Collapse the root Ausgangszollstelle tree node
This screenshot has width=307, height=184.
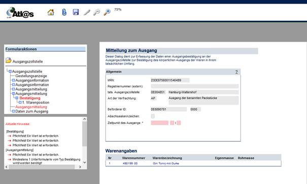[x=10, y=71]
